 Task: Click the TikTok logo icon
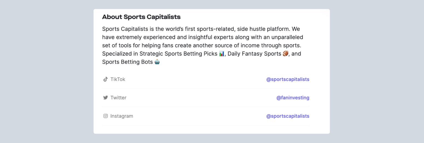click(105, 79)
